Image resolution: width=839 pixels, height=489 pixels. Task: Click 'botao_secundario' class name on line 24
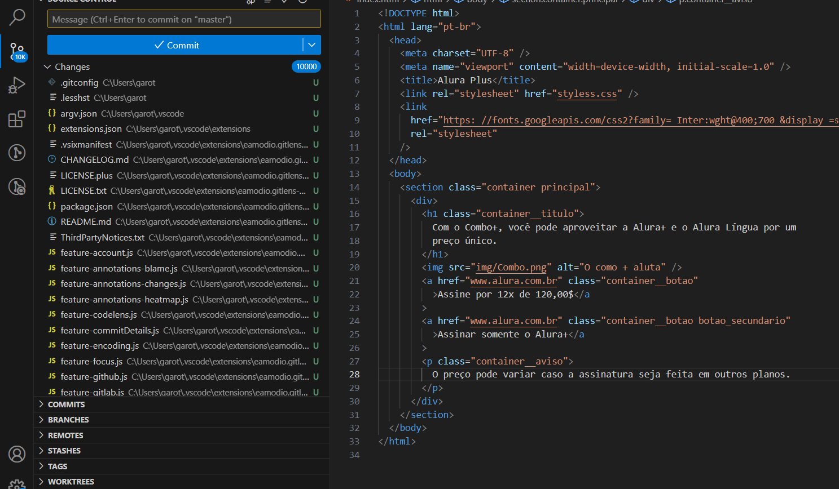[x=741, y=321]
